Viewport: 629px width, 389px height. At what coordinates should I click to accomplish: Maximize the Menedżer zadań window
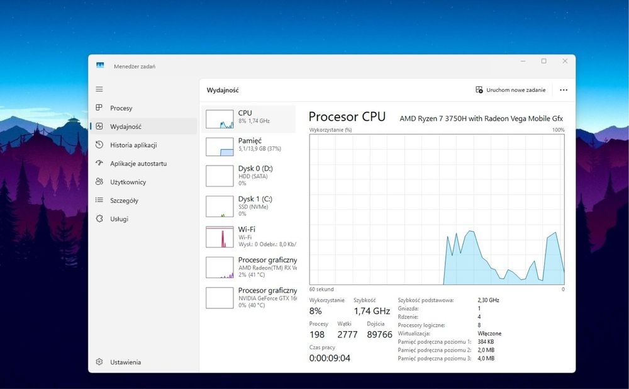click(544, 61)
